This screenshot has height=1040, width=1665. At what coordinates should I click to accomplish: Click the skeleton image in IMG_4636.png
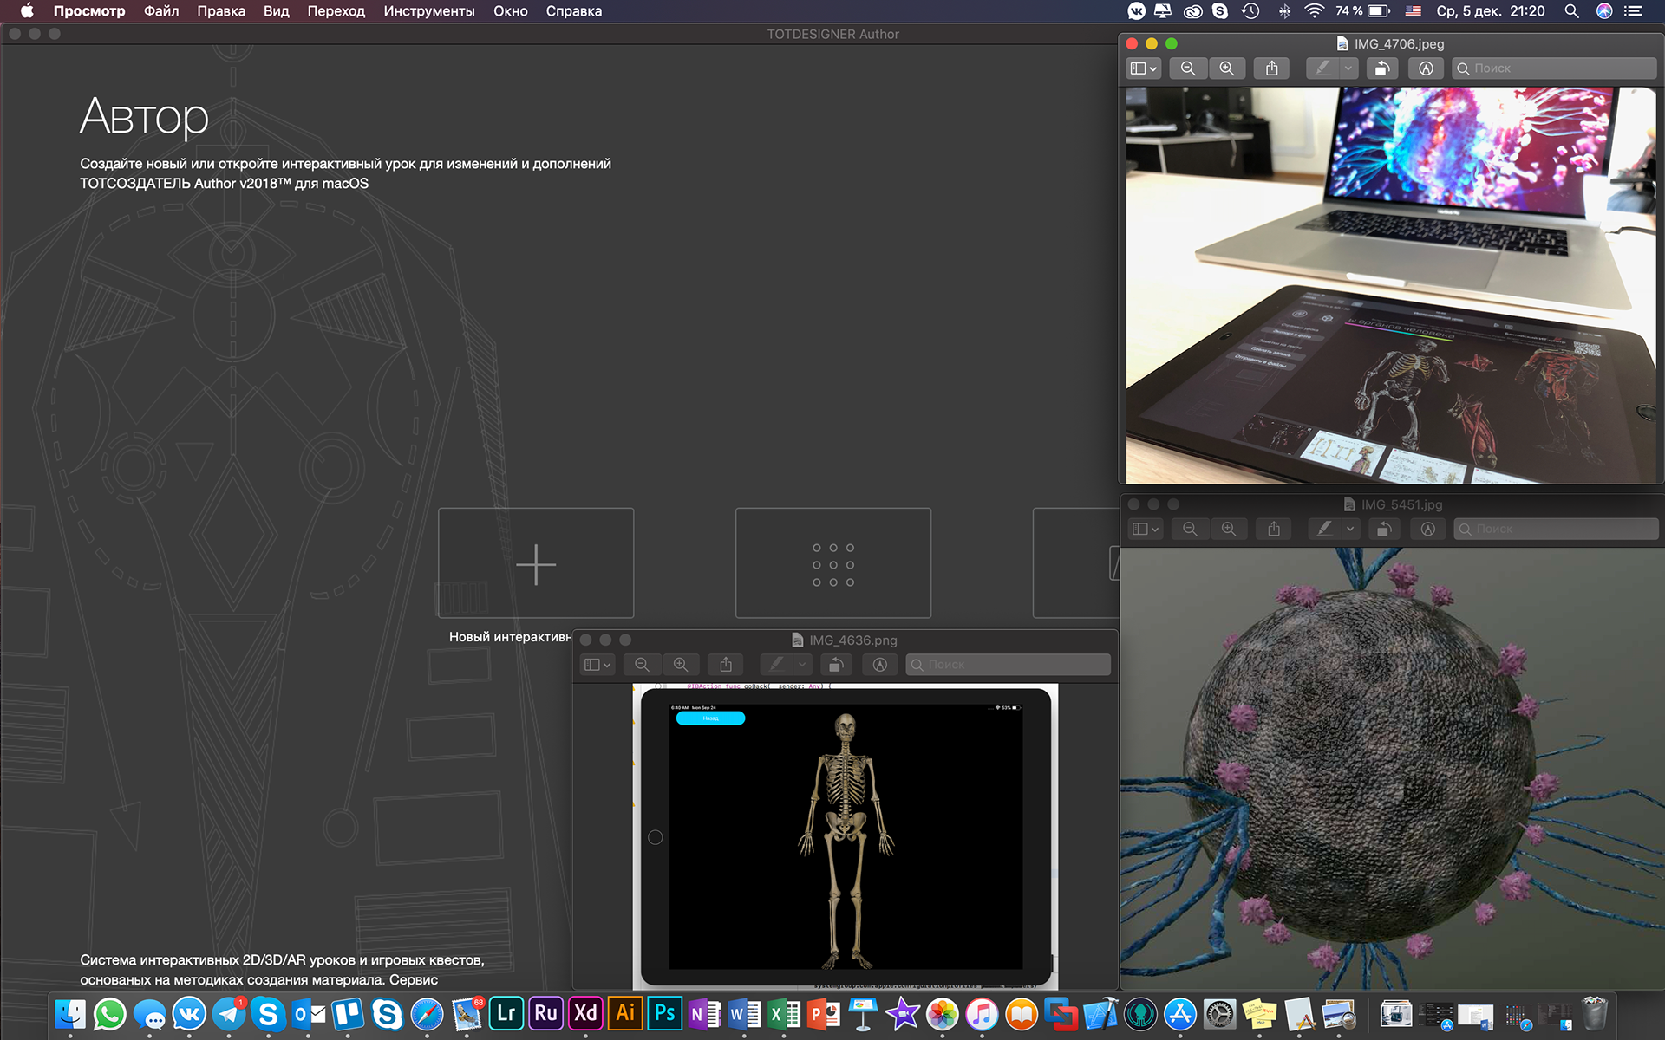coord(846,839)
